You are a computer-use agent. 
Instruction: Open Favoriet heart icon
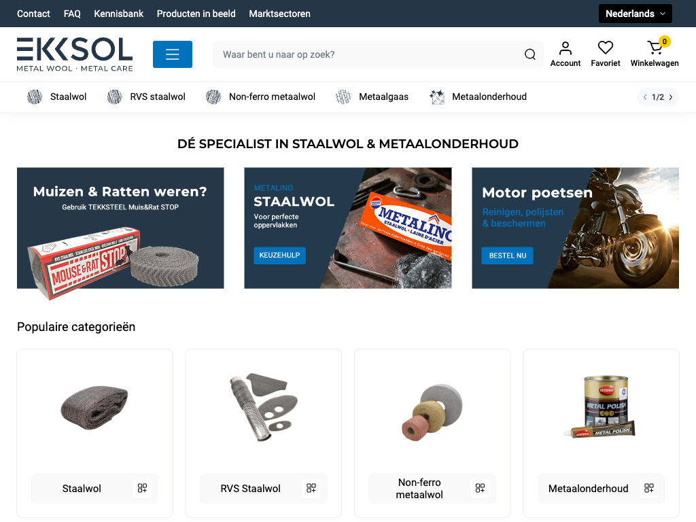point(605,54)
